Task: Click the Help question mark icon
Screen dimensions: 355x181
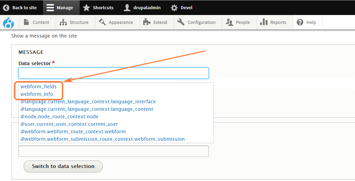Action: point(300,22)
